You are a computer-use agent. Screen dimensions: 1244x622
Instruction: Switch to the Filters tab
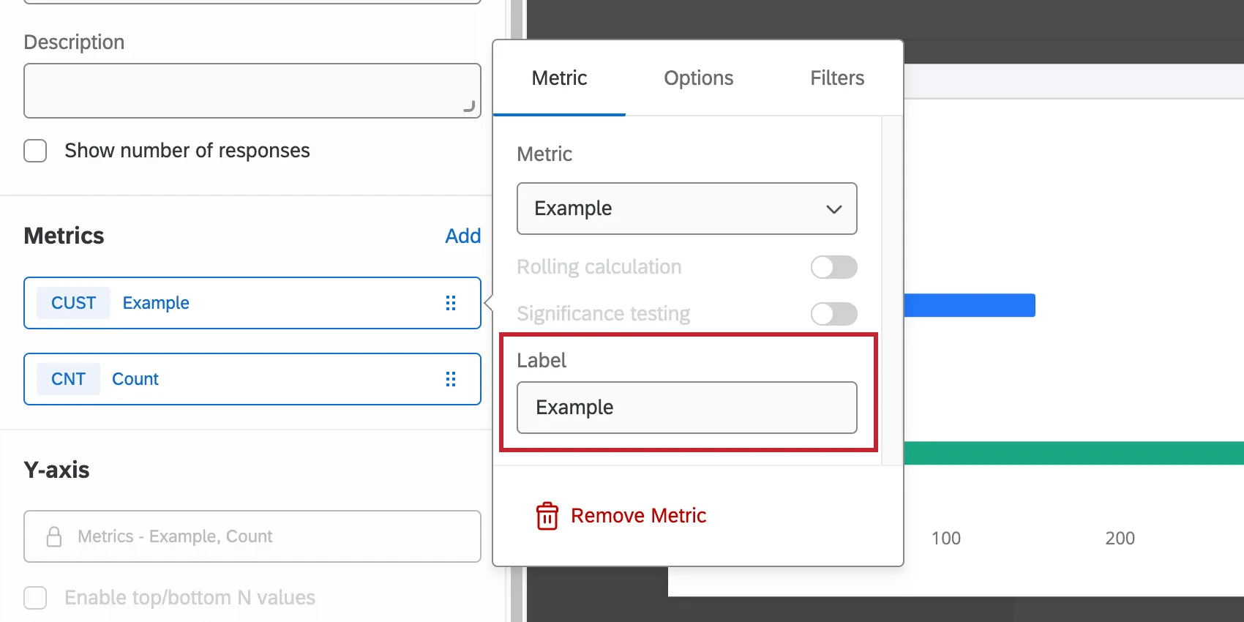pos(836,78)
